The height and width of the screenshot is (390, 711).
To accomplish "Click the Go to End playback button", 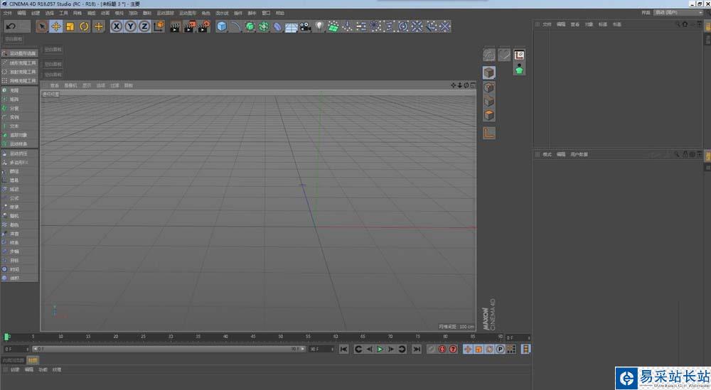I will 417,349.
